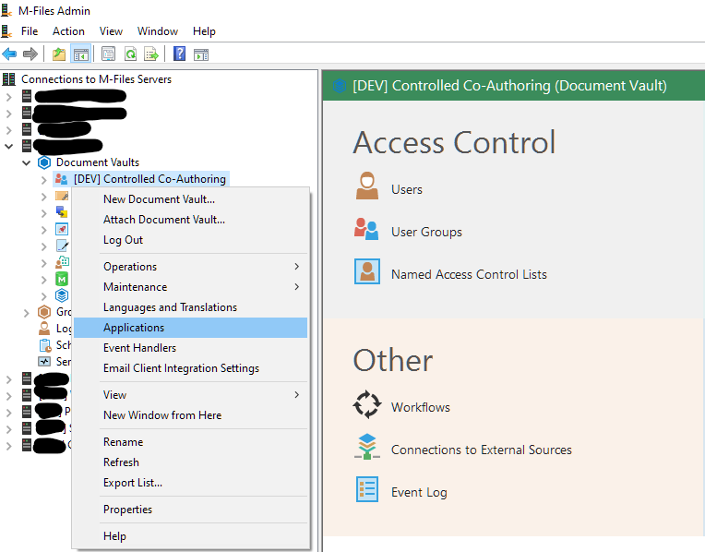The image size is (705, 552).
Task: Select [DEV] Controlled Co-Authoring tree item
Action: coord(149,179)
